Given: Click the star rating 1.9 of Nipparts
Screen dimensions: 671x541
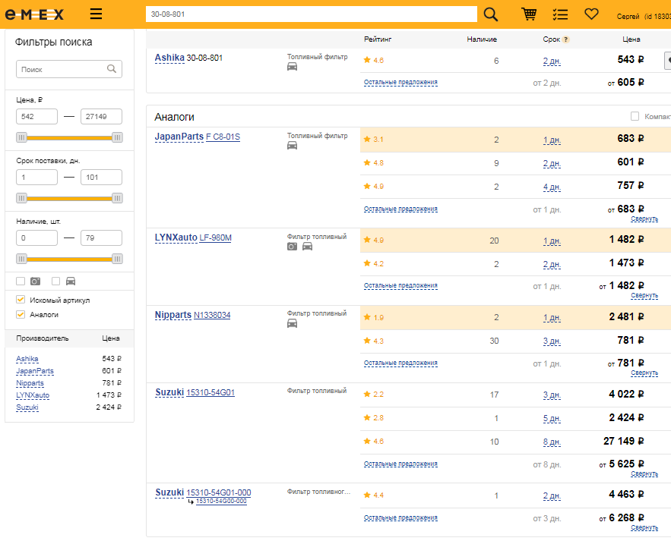Looking at the screenshot, I should [x=374, y=317].
